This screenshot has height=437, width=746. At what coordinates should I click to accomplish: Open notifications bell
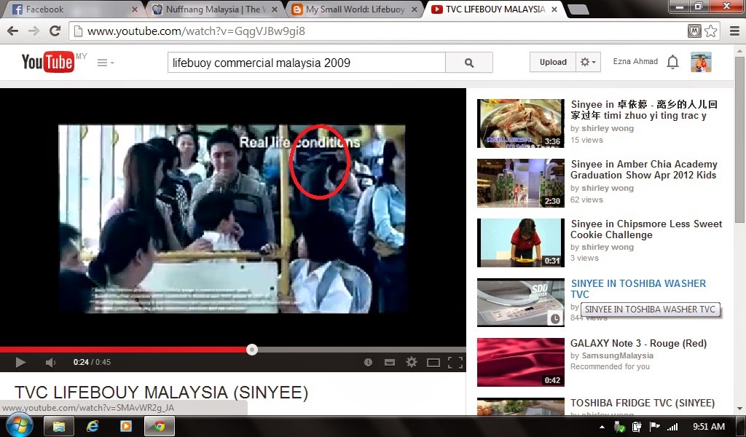click(x=672, y=62)
